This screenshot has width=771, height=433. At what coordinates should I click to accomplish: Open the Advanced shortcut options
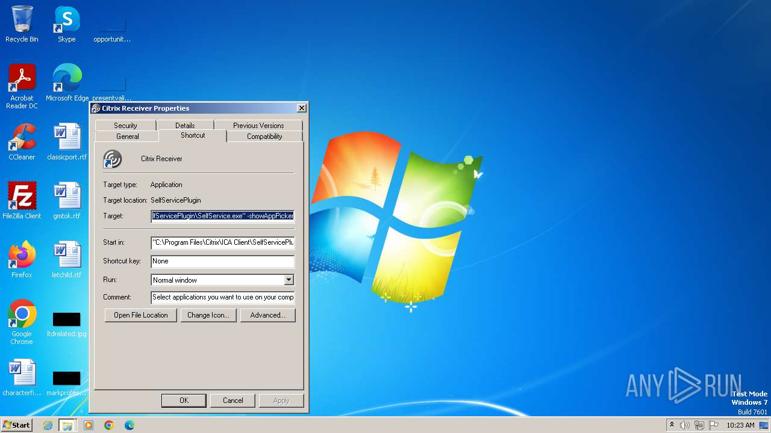pos(268,315)
